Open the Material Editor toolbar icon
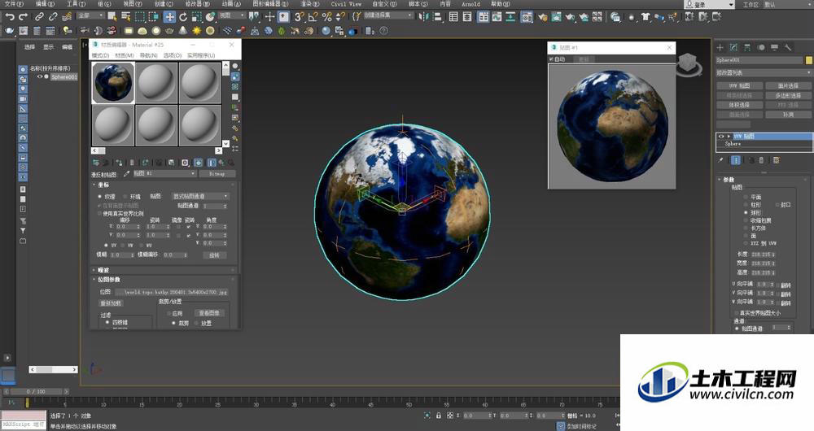814x431 pixels. pos(528,17)
